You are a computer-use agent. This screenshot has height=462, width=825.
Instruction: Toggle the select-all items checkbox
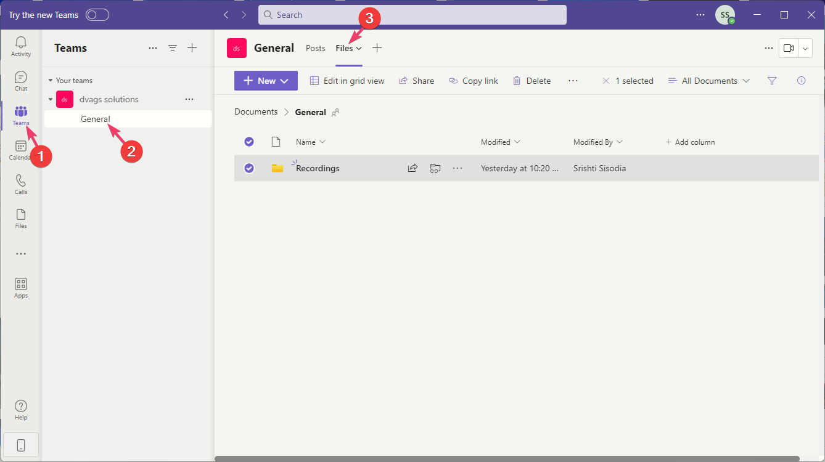click(x=249, y=142)
